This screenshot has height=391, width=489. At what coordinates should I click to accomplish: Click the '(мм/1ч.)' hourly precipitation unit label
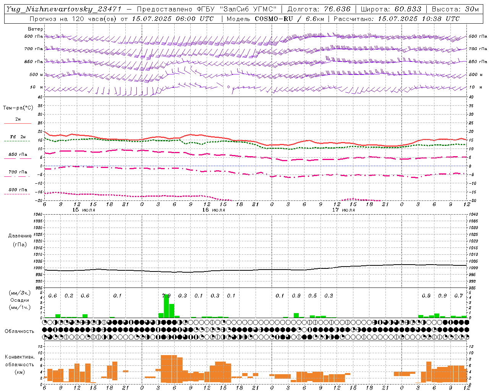pos(20,307)
